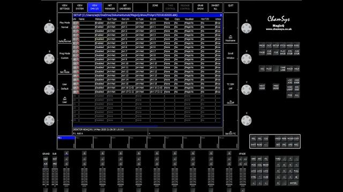Viewport: 343px width, 192px height.
Task: Click the FAN key
Action: pos(289,95)
